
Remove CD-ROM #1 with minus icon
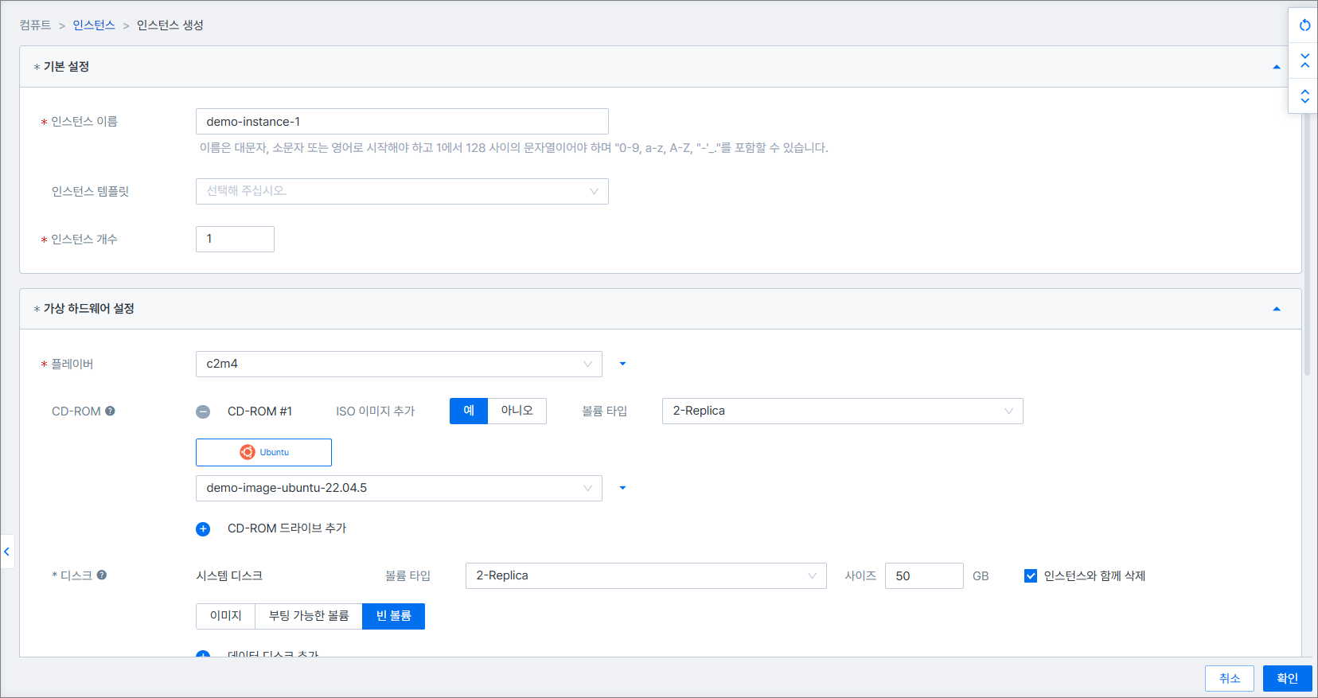(203, 411)
